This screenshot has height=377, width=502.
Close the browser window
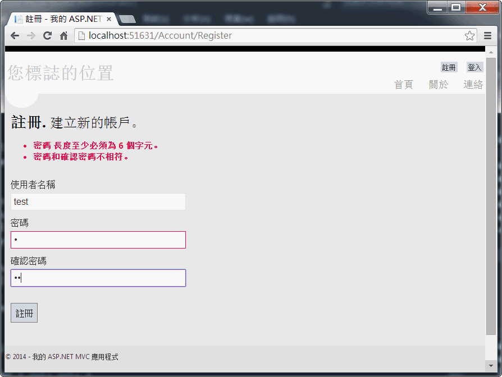(x=482, y=8)
